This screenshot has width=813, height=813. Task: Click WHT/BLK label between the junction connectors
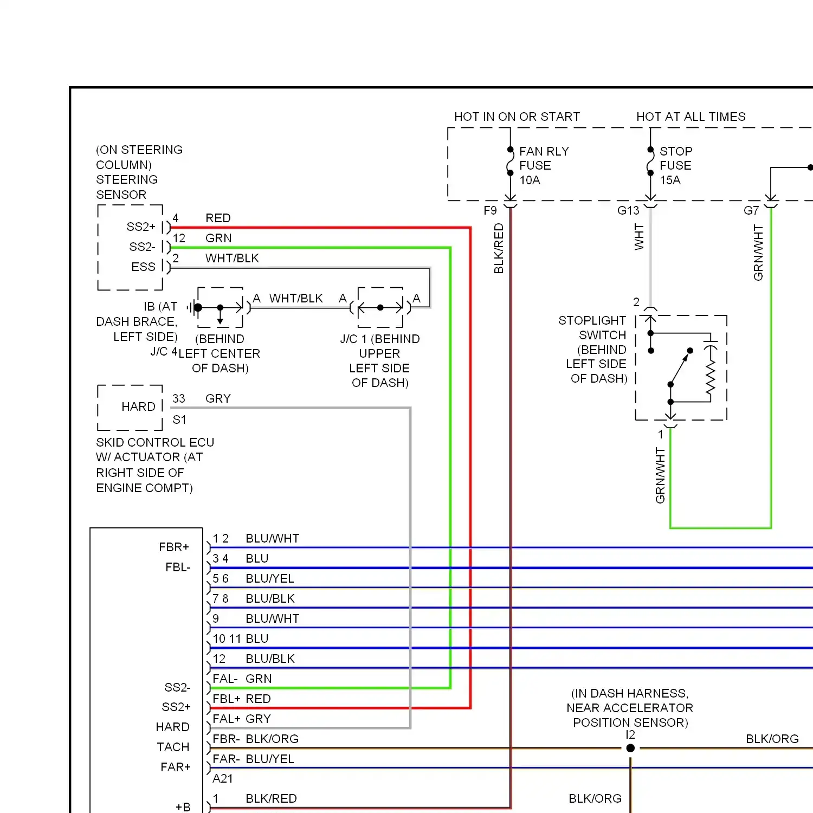coord(296,298)
